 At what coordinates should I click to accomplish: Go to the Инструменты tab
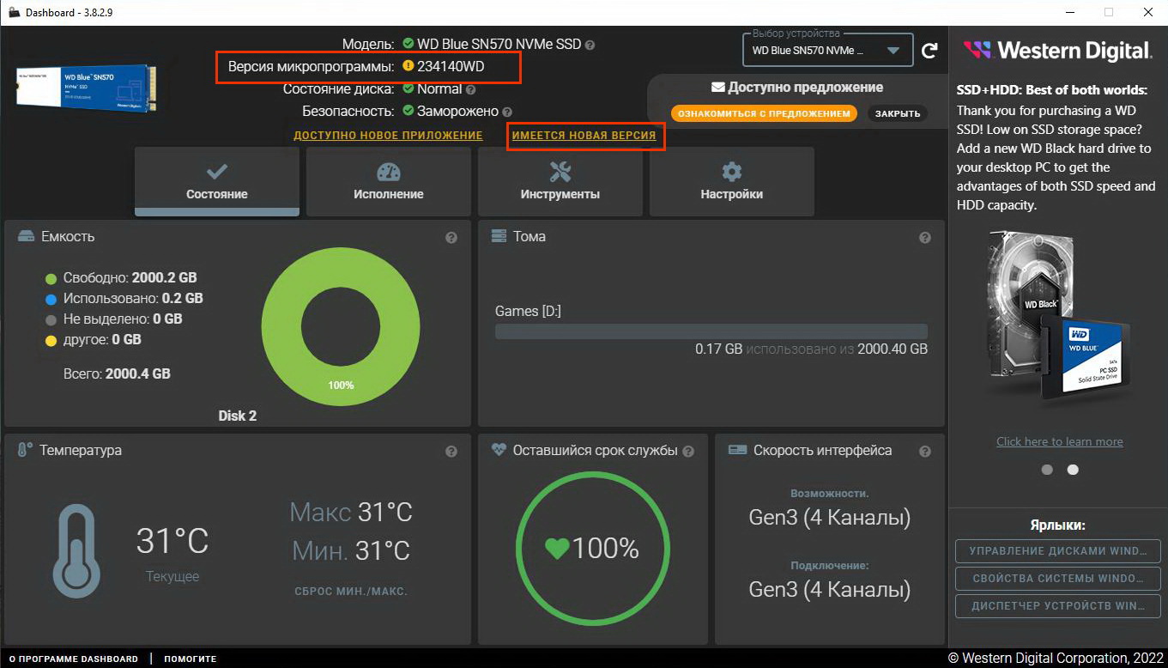(x=560, y=181)
